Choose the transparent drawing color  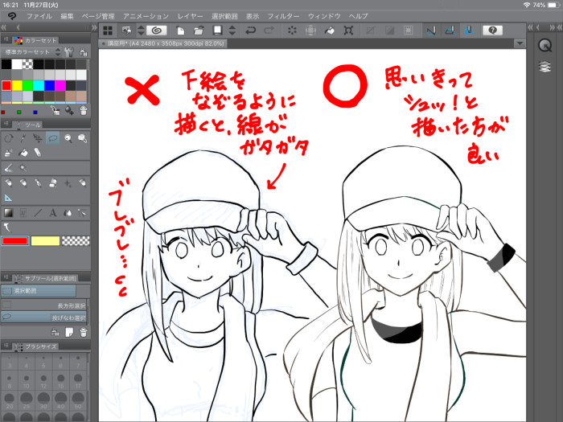click(76, 241)
